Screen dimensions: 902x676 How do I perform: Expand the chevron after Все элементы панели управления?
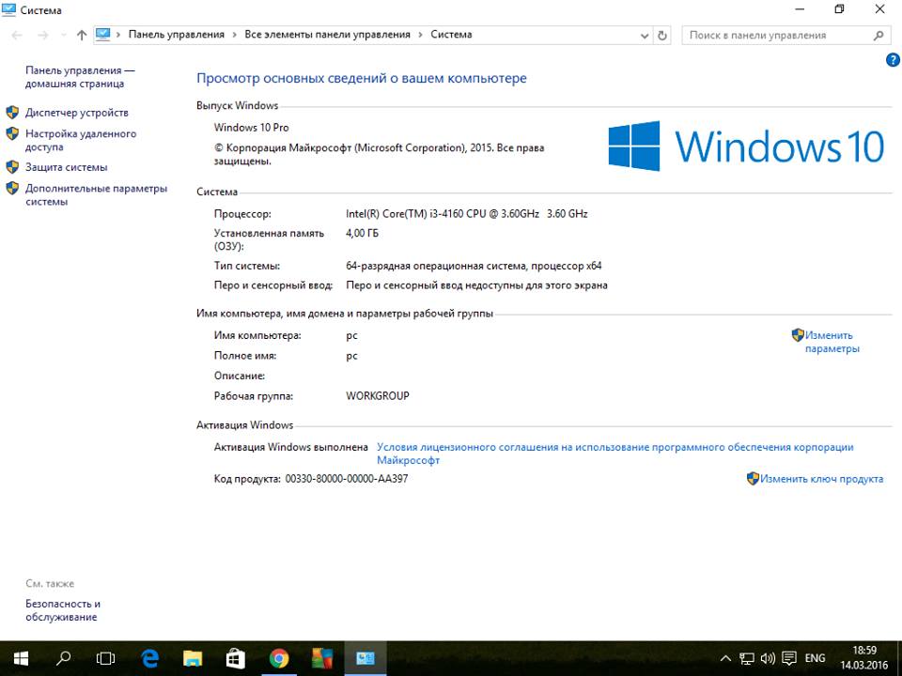[x=421, y=35]
